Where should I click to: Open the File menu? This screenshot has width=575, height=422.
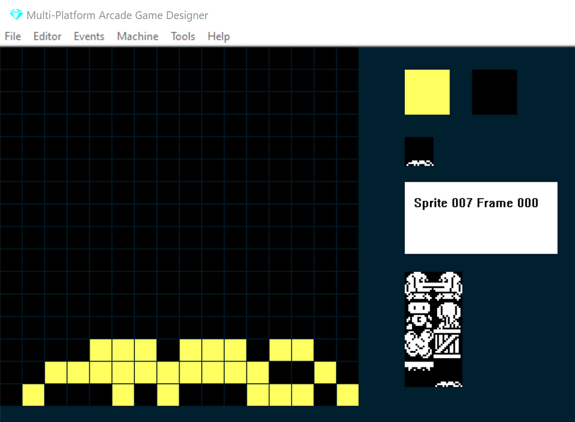(x=13, y=36)
